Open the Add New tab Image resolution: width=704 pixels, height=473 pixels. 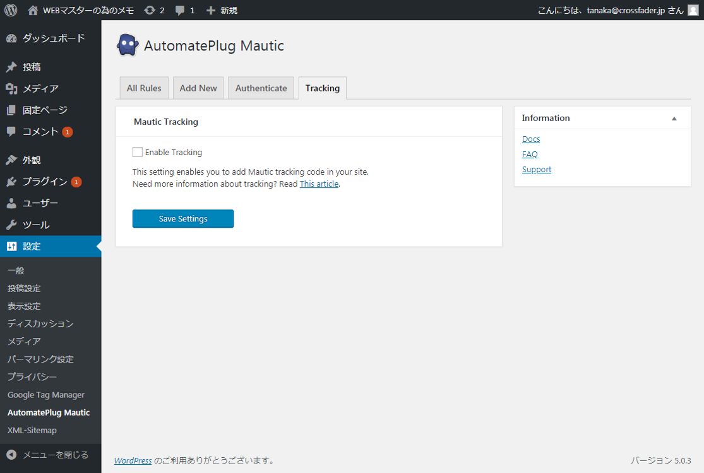click(x=198, y=88)
